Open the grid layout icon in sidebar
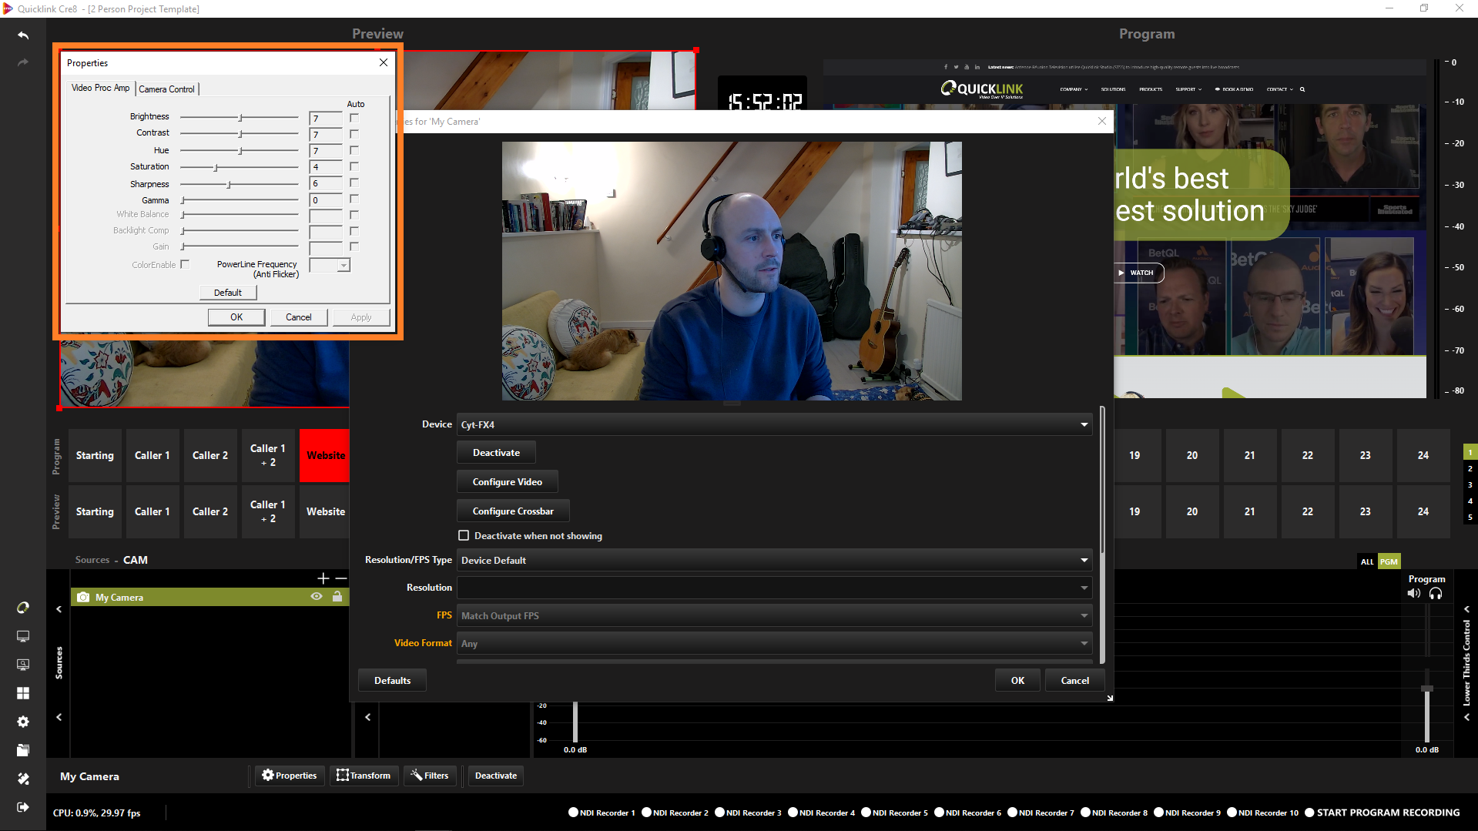The image size is (1478, 831). (x=23, y=693)
